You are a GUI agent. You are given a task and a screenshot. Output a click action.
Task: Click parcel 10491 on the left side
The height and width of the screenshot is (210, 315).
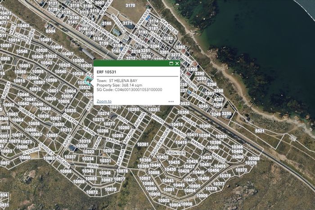tap(45, 40)
